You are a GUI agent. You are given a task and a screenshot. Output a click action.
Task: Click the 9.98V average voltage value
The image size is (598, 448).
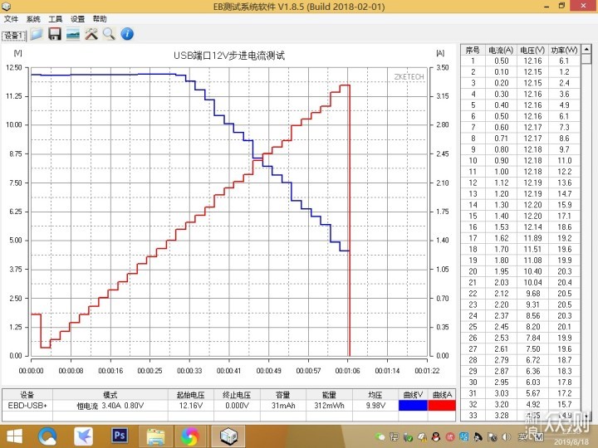[x=375, y=406]
